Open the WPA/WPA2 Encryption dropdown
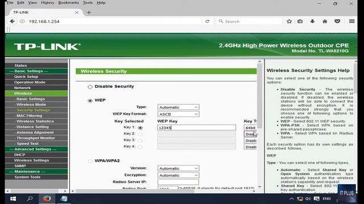Image resolution: width=364 pixels, height=204 pixels. [178, 175]
